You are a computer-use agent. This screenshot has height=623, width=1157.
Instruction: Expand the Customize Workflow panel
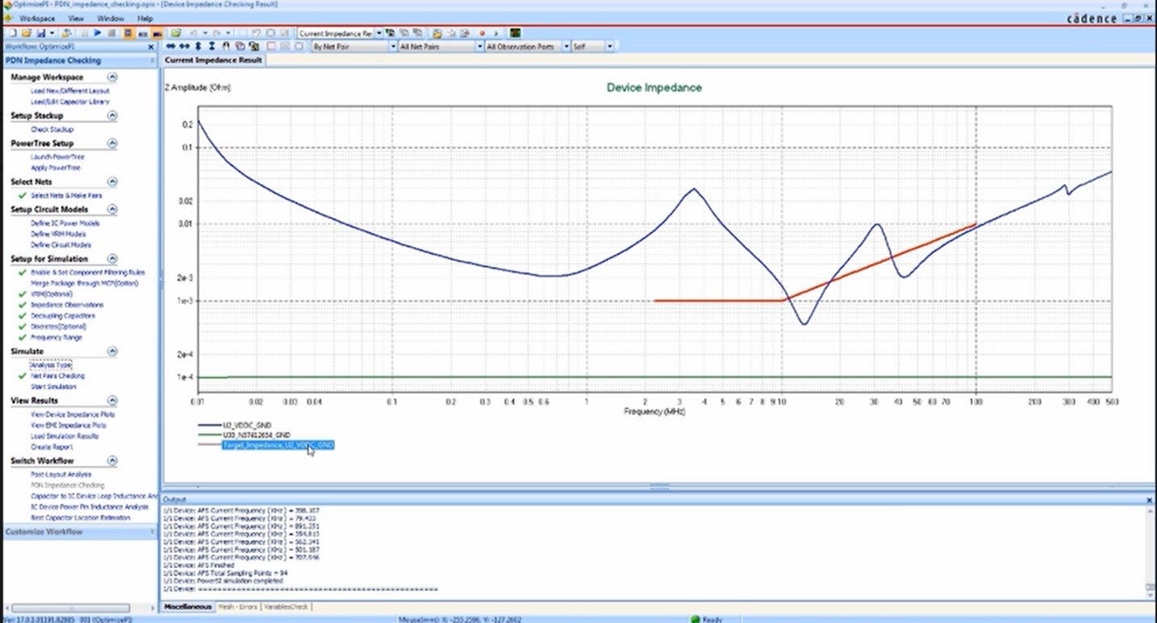coord(151,532)
